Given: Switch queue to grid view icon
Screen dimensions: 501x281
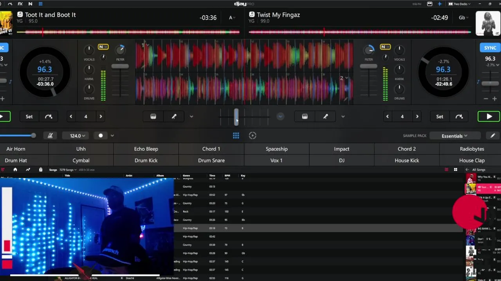Looking at the screenshot, I should click(456, 170).
